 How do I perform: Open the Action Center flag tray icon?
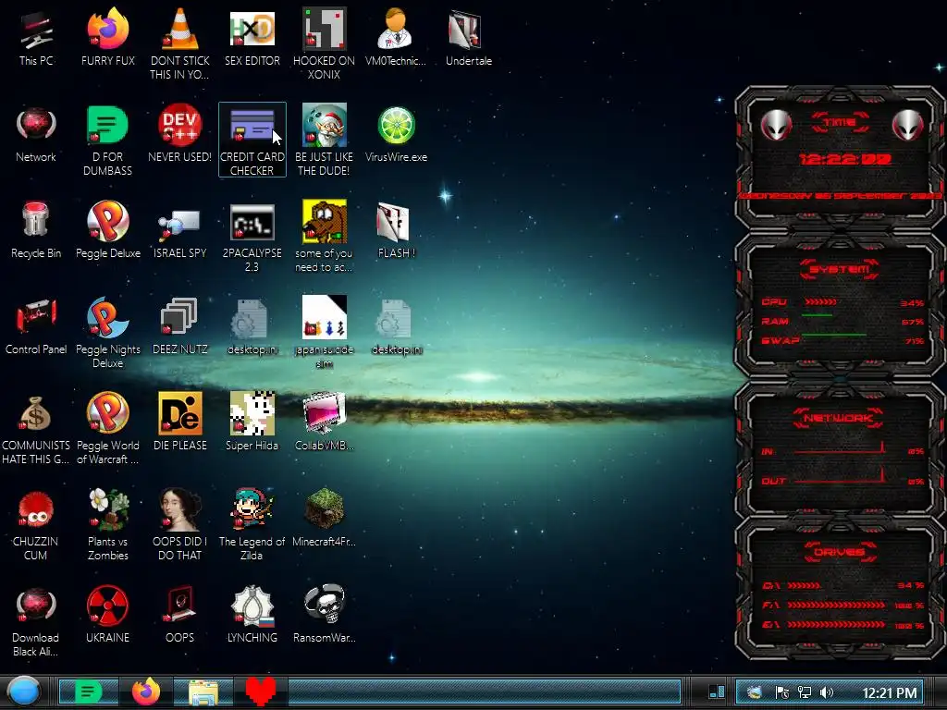click(781, 692)
